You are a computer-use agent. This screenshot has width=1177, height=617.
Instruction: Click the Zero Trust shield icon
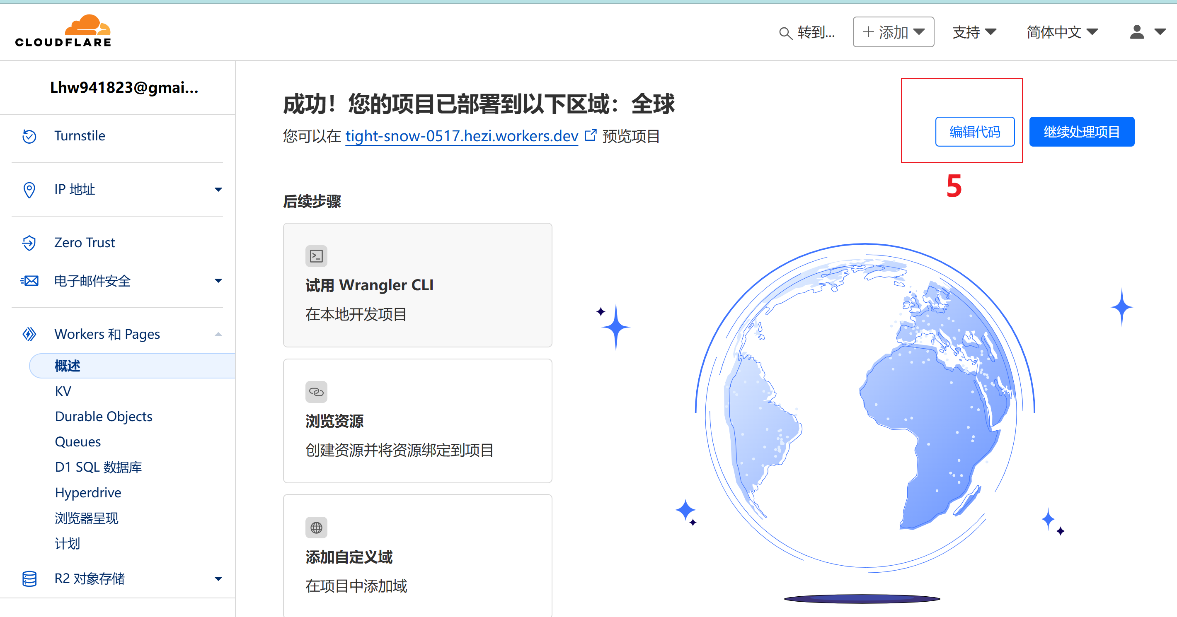[29, 243]
